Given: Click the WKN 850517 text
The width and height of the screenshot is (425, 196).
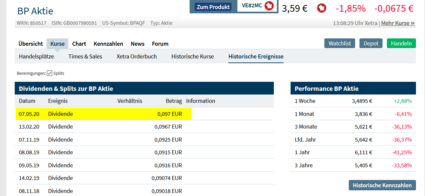Looking at the screenshot, I should coord(31,23).
